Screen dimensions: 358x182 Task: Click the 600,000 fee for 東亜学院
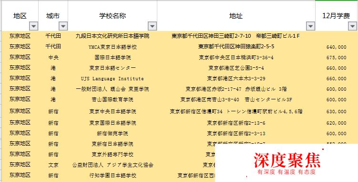click(x=336, y=89)
